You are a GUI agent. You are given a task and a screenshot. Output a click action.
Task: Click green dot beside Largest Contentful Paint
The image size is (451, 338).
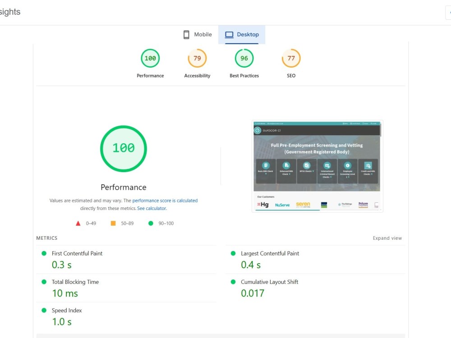tap(233, 253)
